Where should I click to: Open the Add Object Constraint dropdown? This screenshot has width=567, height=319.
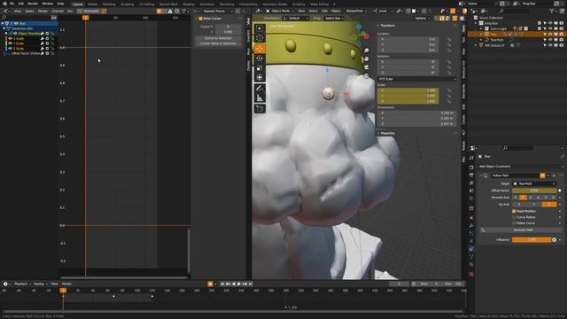(x=520, y=167)
